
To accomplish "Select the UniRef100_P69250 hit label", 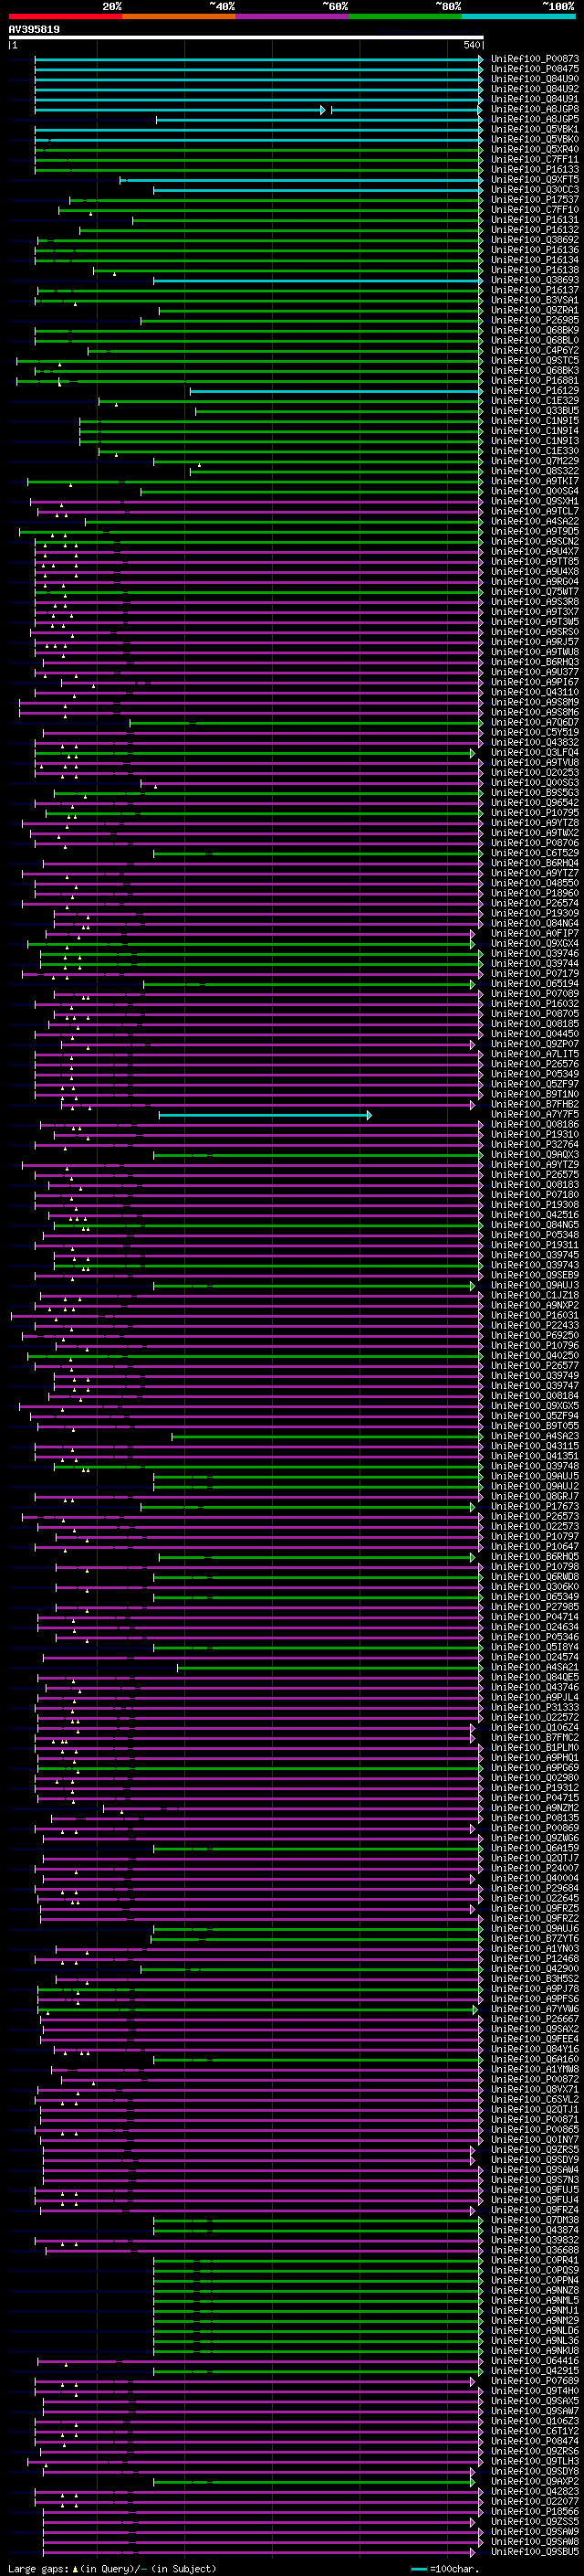I will pyautogui.click(x=535, y=1336).
